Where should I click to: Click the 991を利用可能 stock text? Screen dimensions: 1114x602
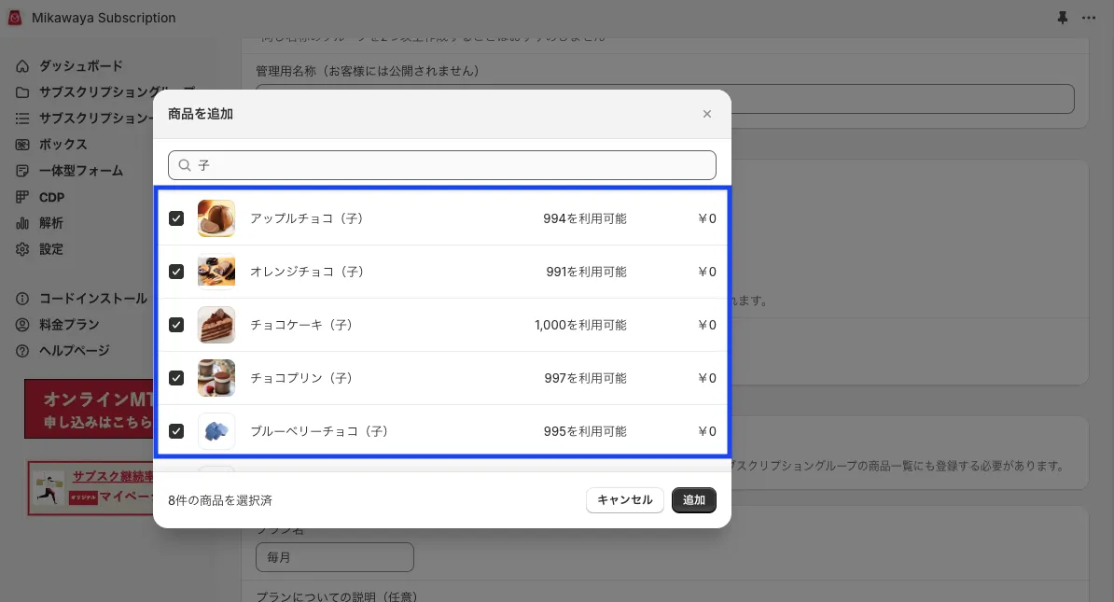586,272
